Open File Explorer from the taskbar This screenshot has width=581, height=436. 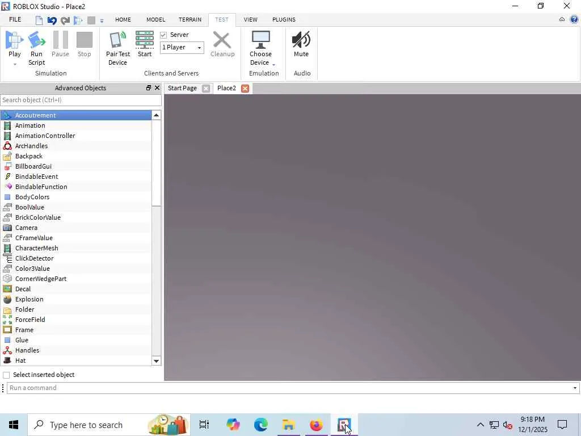[x=289, y=425]
